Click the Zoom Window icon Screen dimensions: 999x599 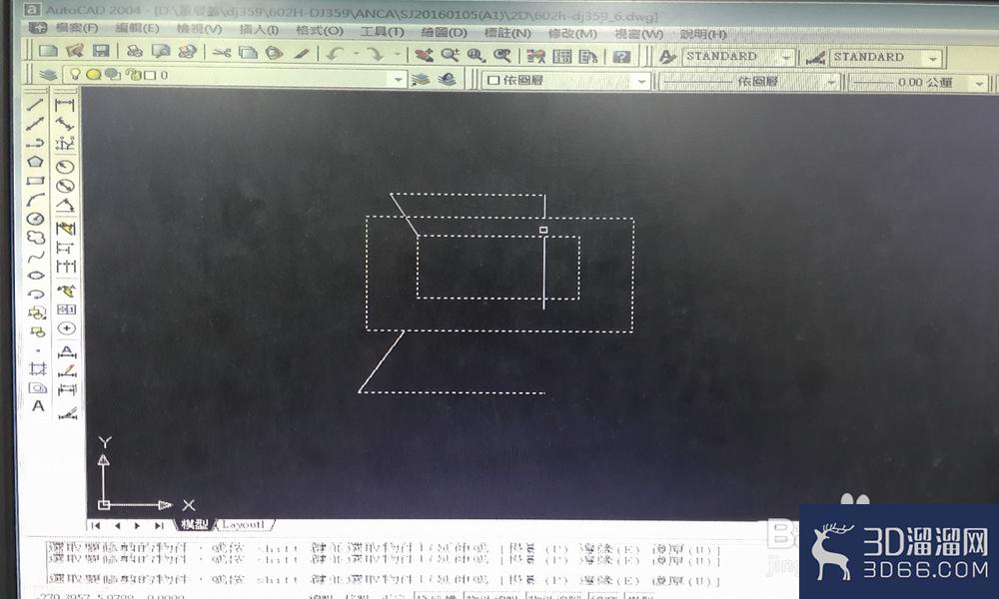[x=476, y=56]
